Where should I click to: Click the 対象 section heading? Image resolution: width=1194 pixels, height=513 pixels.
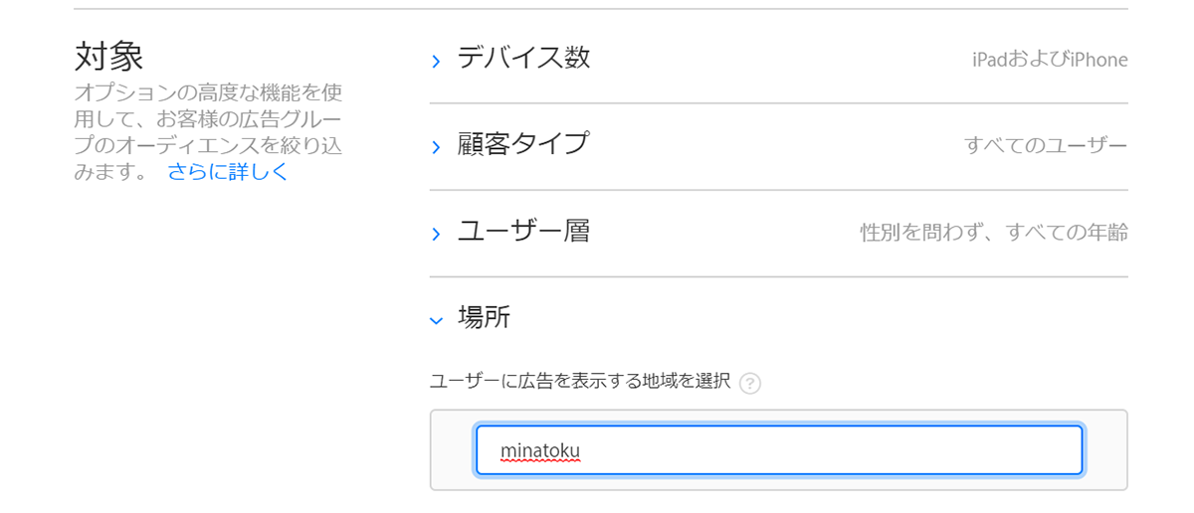coord(109,56)
